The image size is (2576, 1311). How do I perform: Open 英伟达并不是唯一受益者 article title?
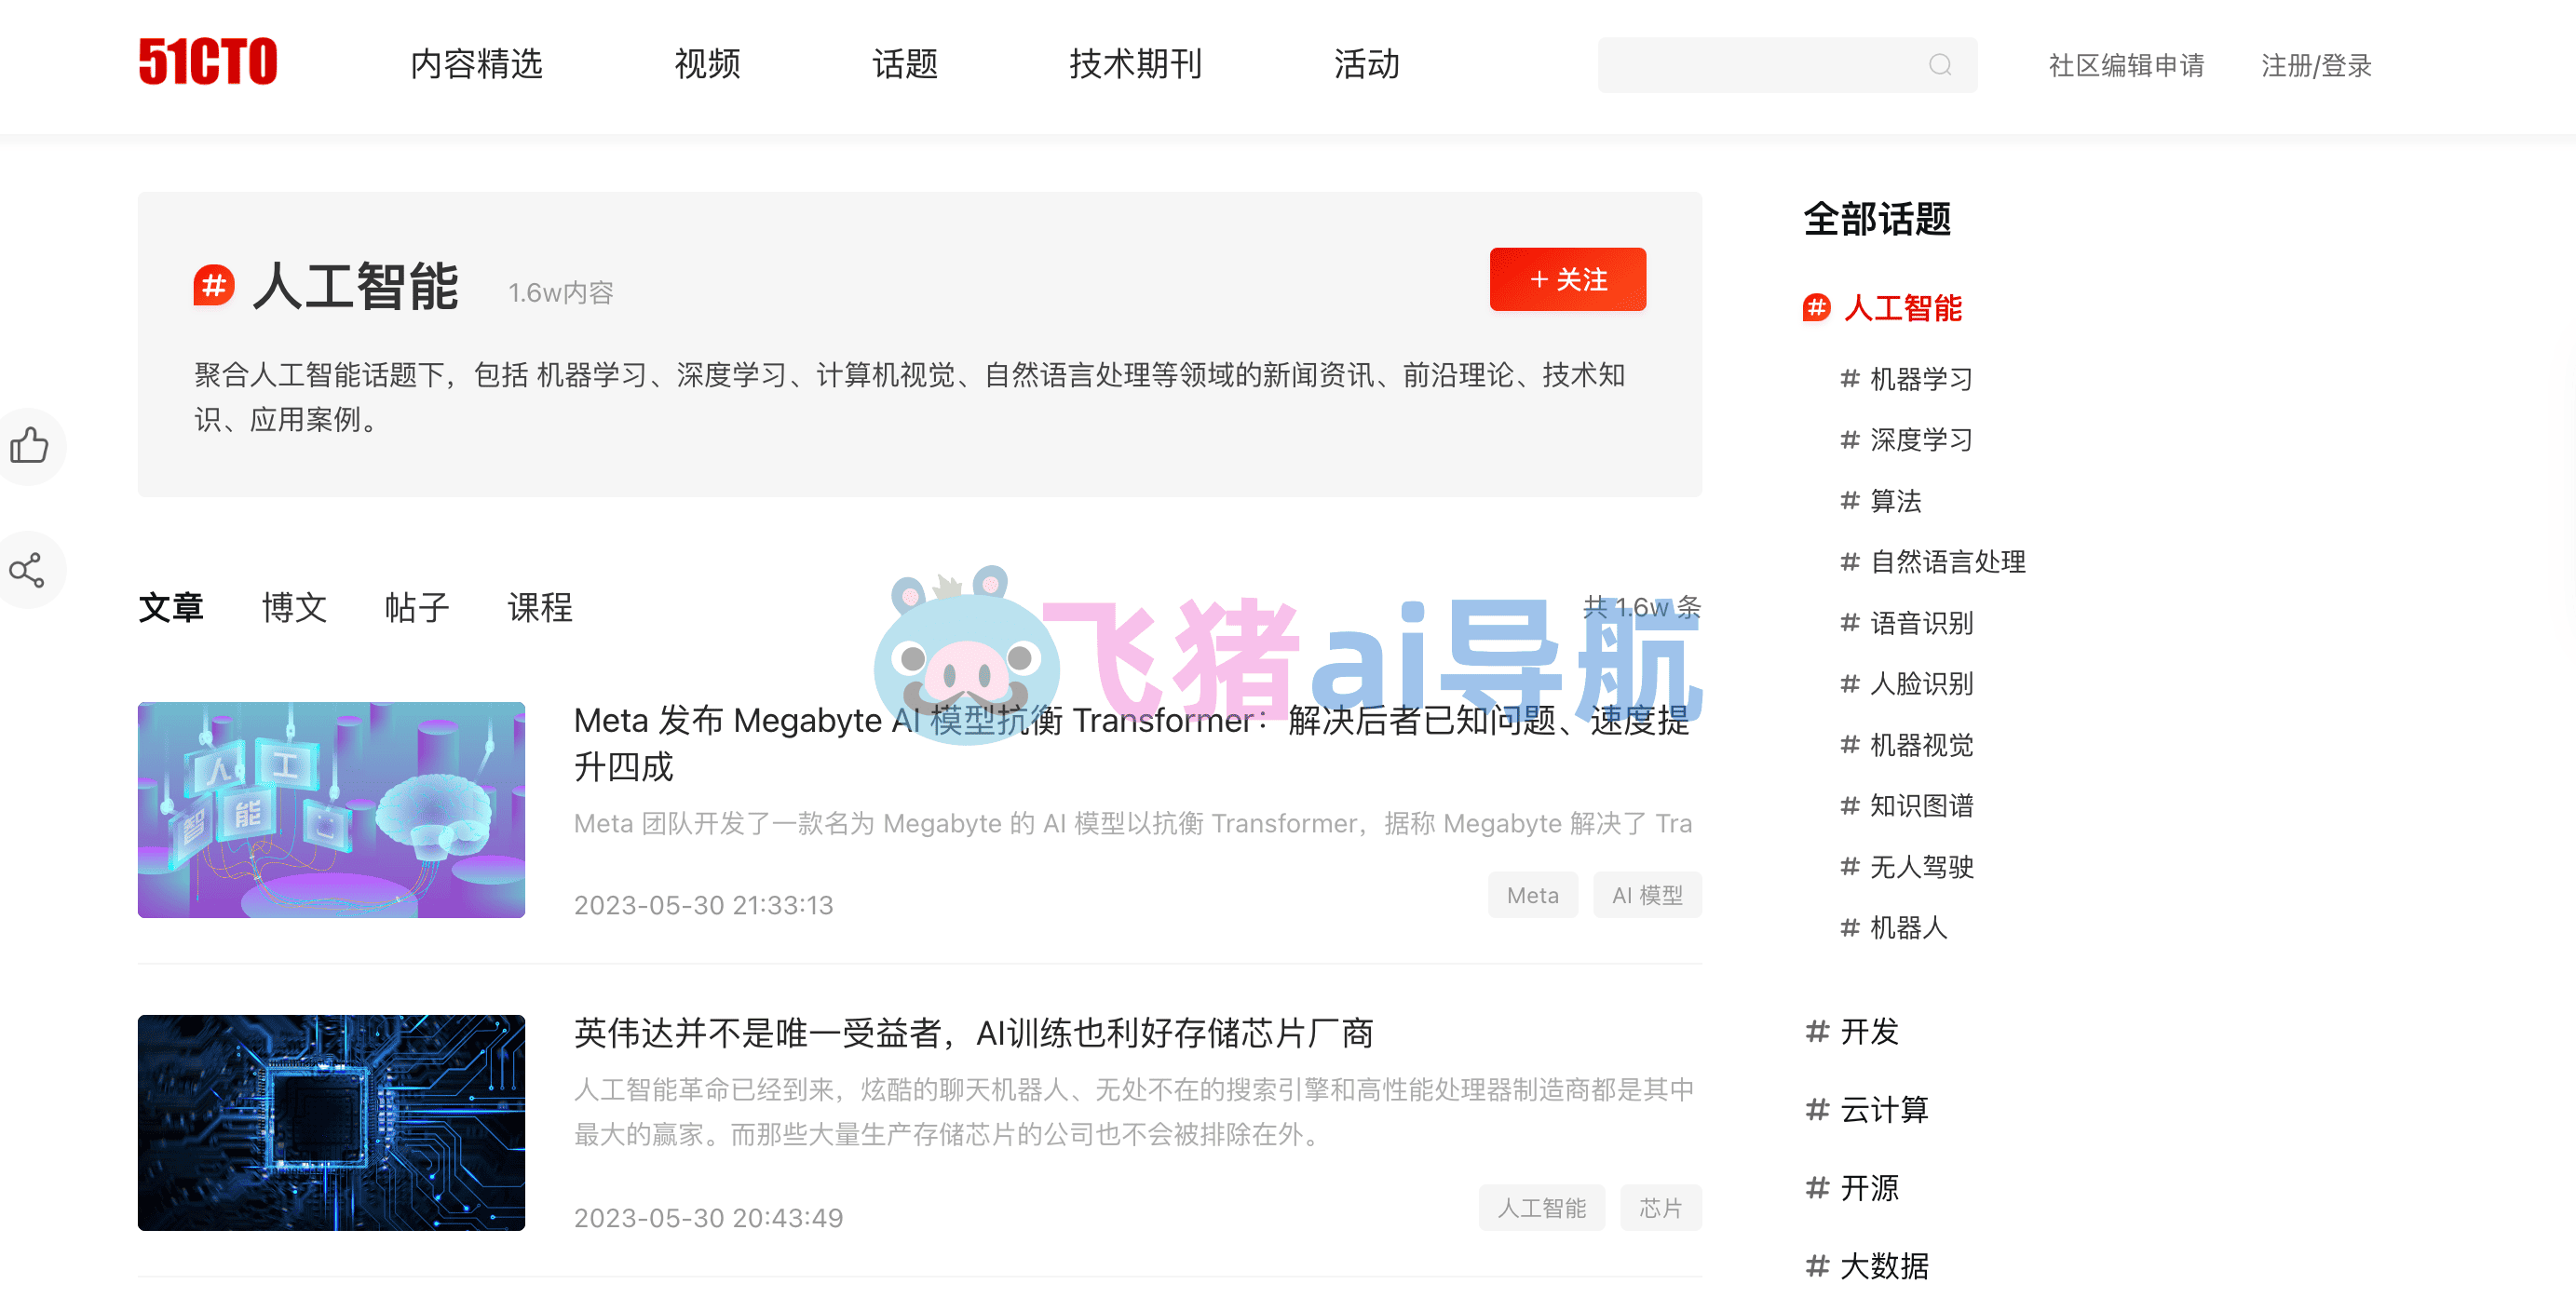tap(973, 1033)
